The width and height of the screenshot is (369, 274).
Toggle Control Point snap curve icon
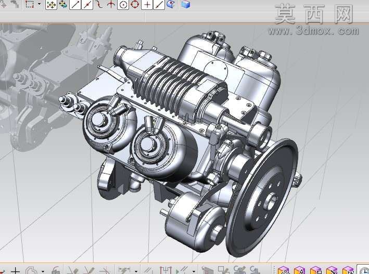99,4
